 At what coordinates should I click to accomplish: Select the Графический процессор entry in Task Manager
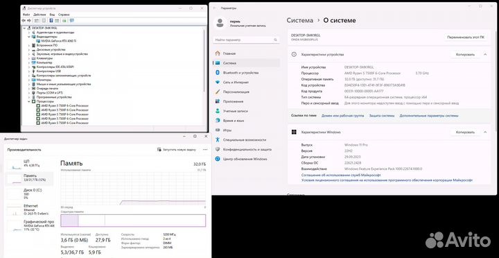[x=30, y=225]
